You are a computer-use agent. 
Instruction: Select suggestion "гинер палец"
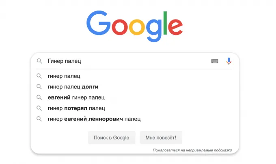tap(64, 76)
